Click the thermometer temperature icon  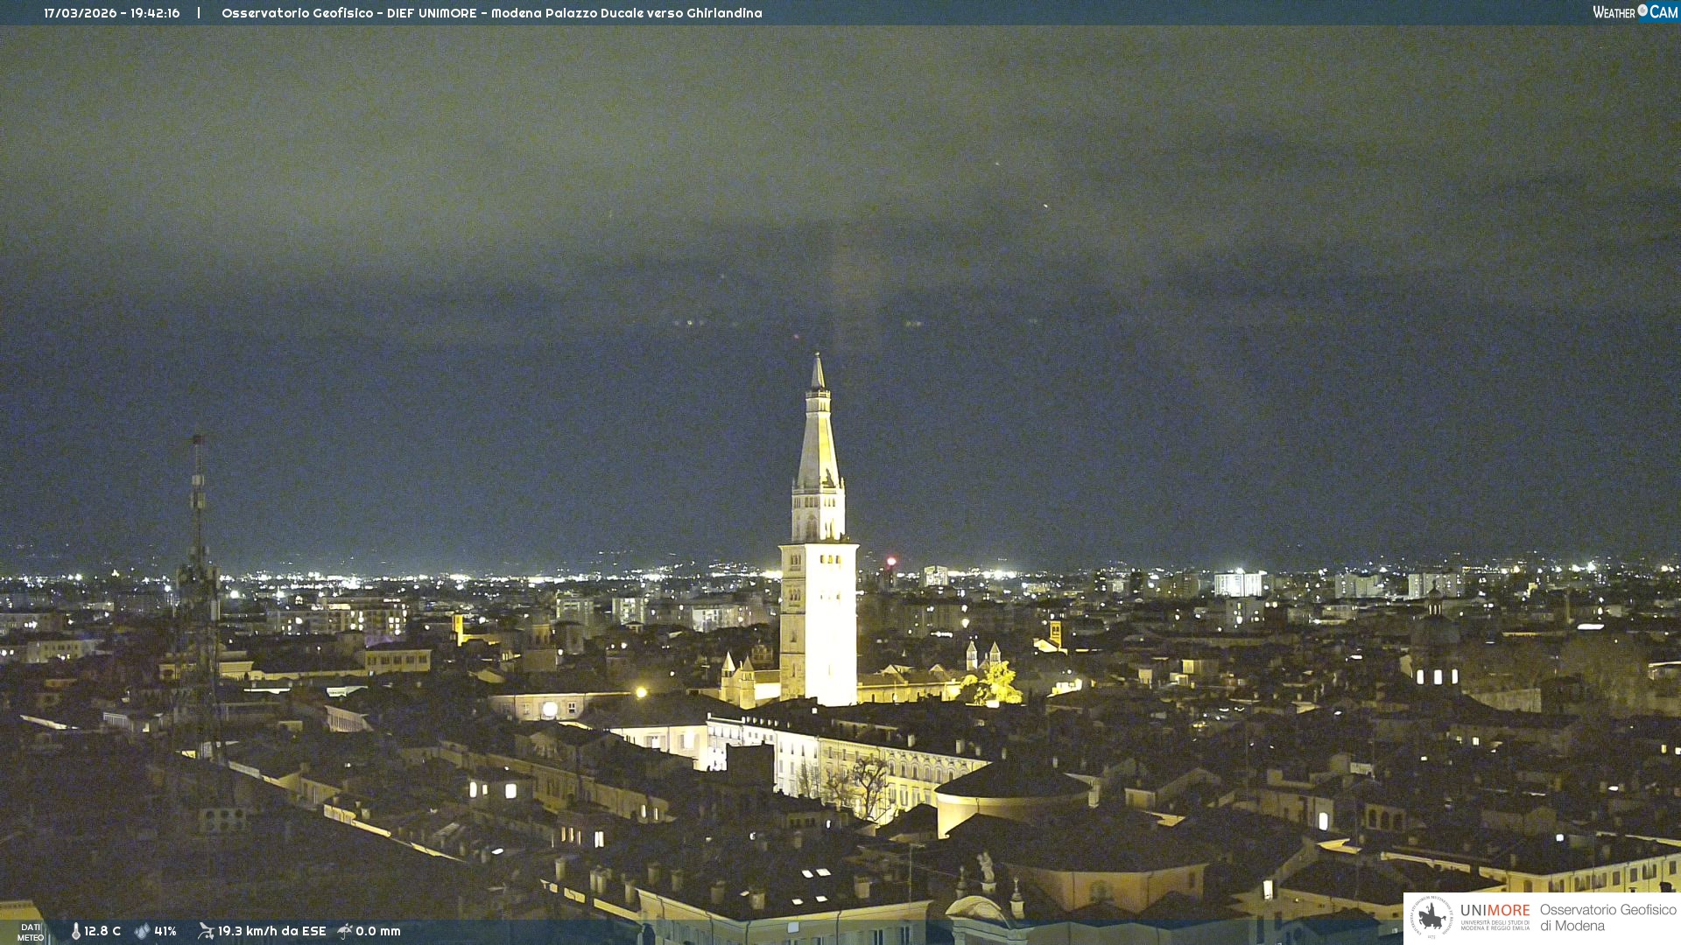tap(75, 931)
